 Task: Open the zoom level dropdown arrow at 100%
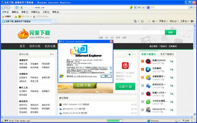pos(192,121)
